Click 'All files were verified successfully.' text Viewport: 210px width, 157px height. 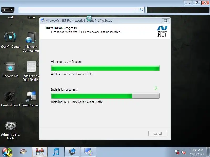click(x=72, y=74)
